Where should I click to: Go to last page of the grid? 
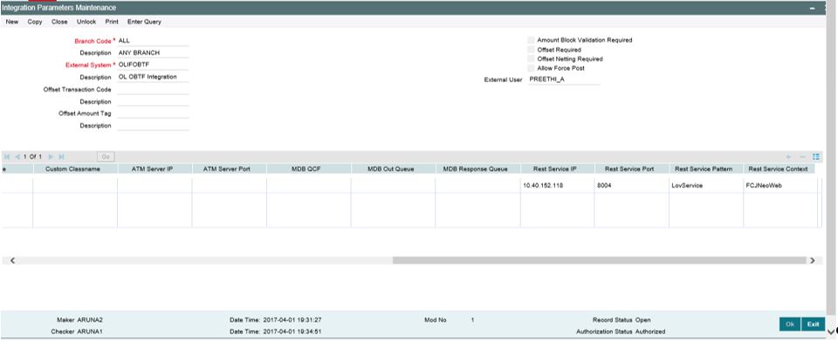click(x=61, y=156)
